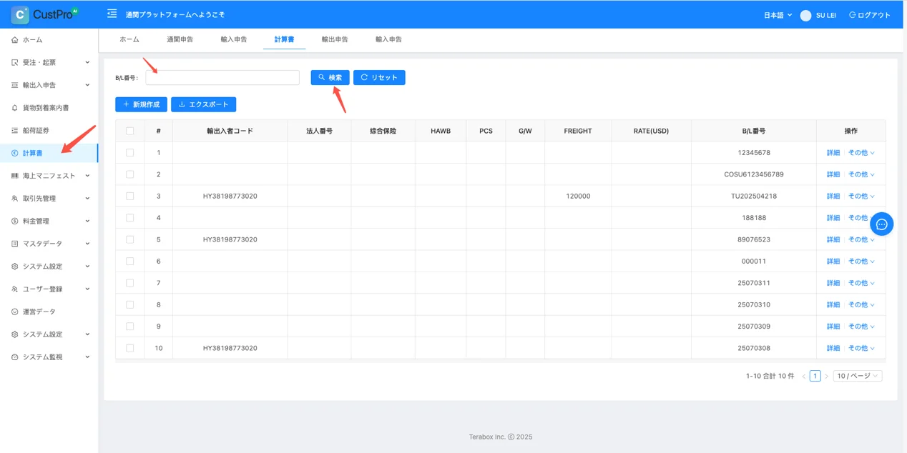Click the 新規作成 create button
The image size is (907, 453).
(x=141, y=104)
